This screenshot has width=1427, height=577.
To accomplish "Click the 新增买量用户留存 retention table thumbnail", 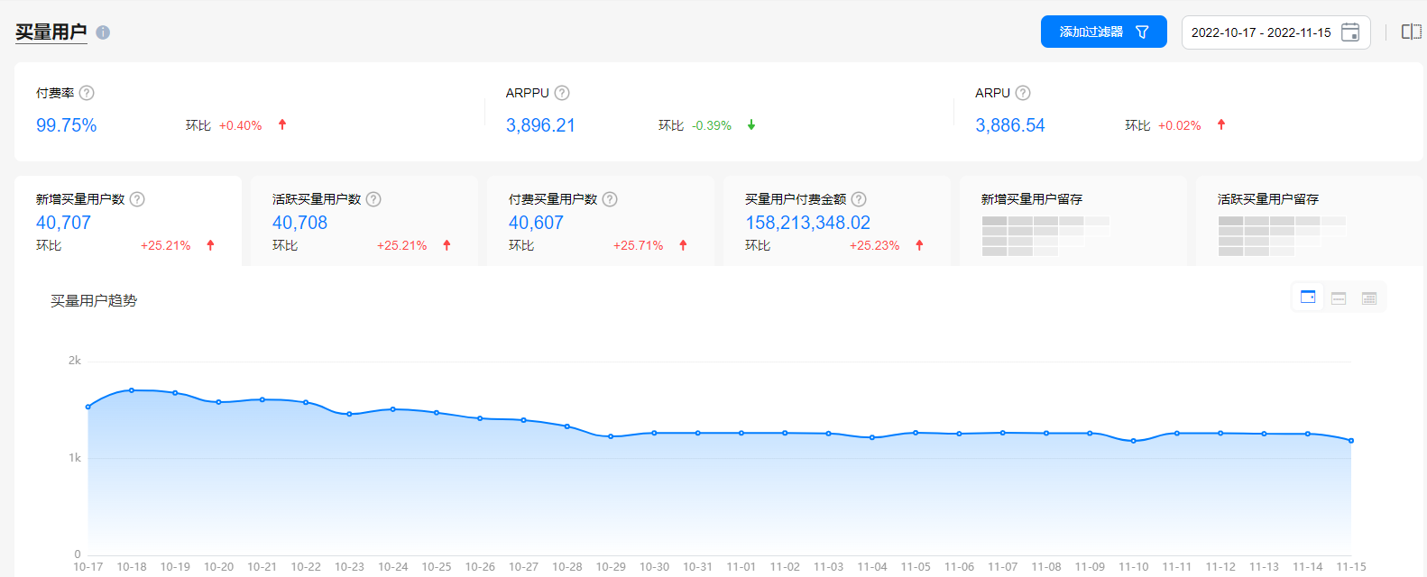I will 1045,236.
